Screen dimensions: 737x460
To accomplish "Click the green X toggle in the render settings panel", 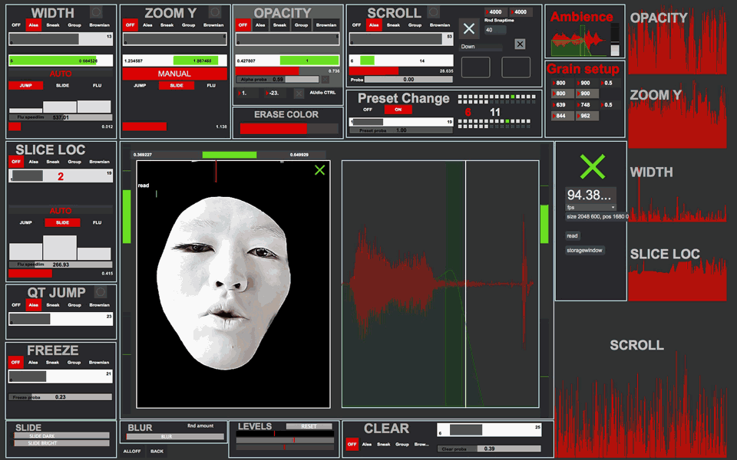I will click(592, 166).
